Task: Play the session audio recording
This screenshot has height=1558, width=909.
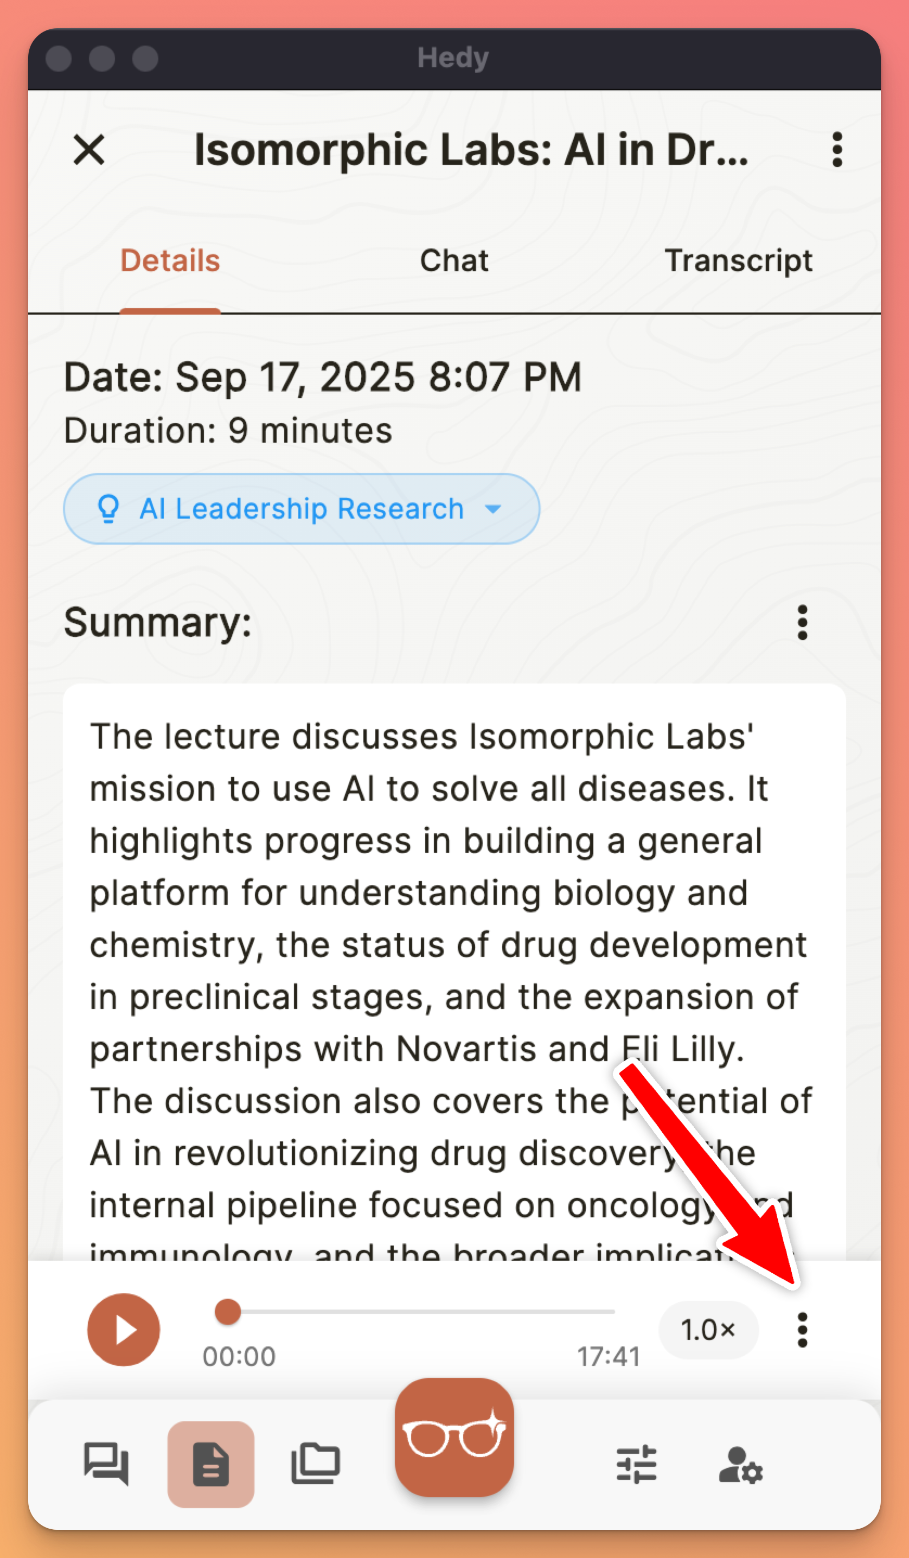Action: coord(124,1330)
